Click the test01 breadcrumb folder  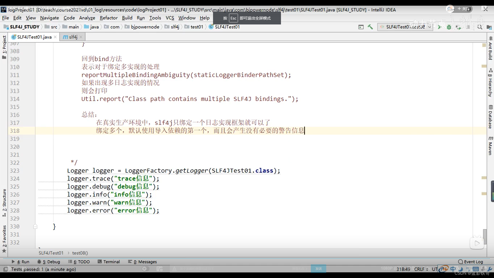(194, 27)
